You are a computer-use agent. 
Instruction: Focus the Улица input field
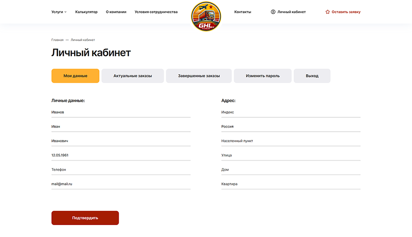coord(291,156)
